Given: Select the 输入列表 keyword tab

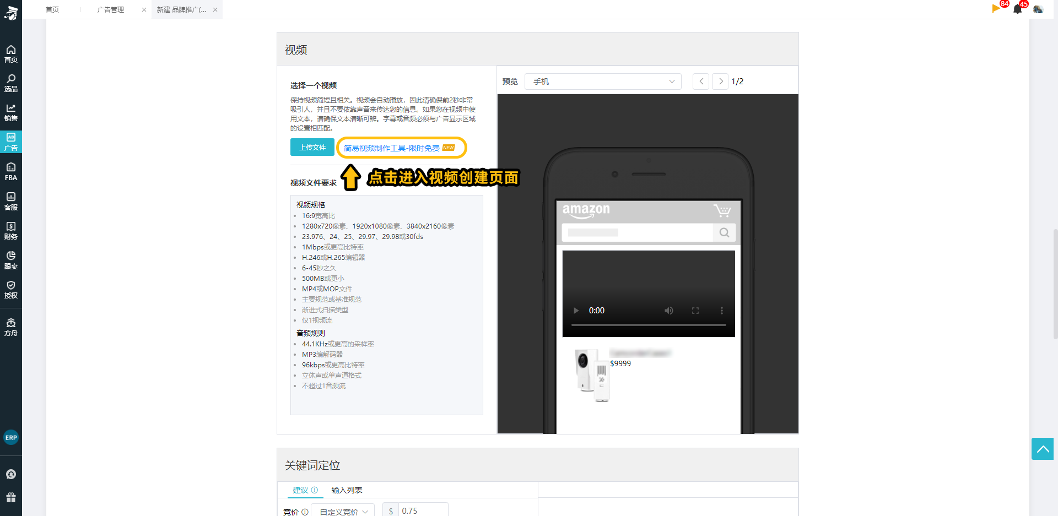Looking at the screenshot, I should 347,490.
